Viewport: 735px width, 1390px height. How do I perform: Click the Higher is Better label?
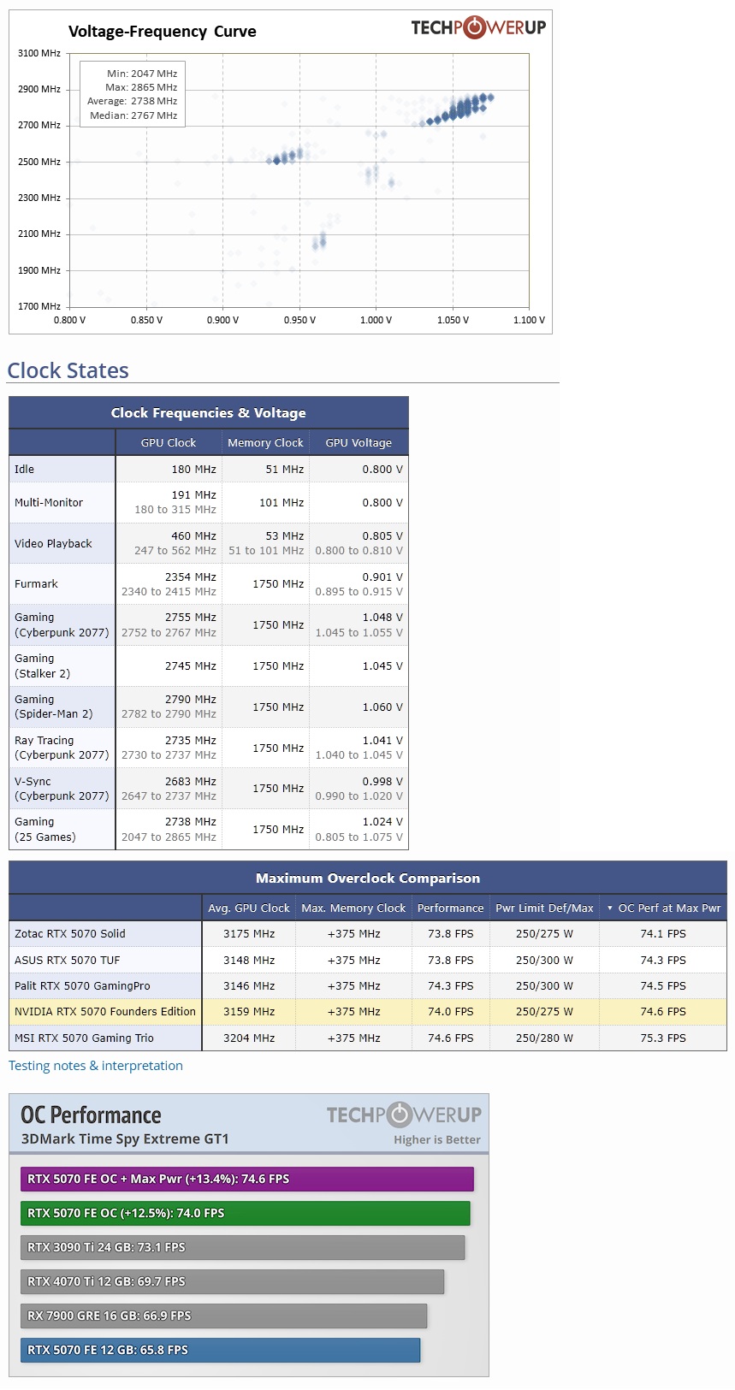[437, 1139]
